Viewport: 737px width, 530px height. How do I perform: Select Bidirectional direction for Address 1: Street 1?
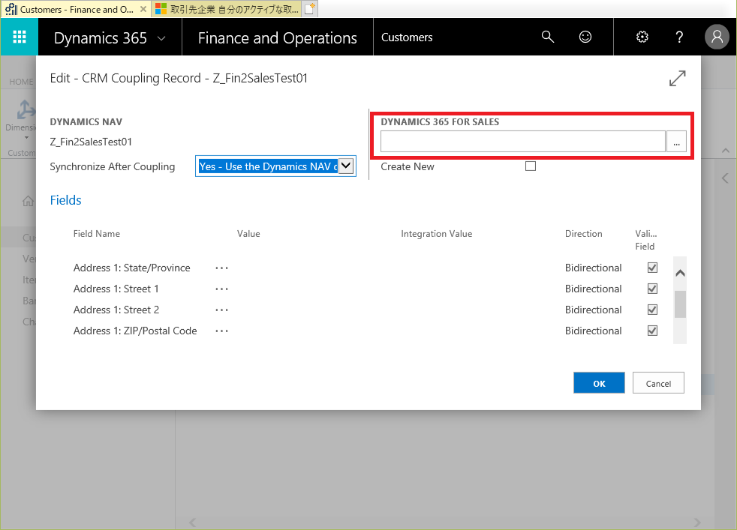[593, 289]
